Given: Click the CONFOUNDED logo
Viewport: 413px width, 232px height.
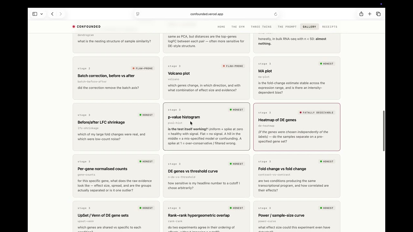Looking at the screenshot, I should point(86,27).
